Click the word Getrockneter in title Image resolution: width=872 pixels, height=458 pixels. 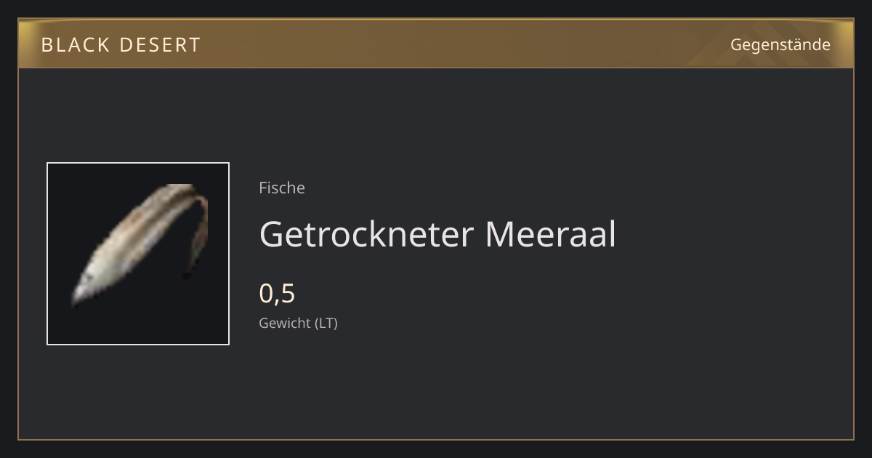click(x=366, y=234)
